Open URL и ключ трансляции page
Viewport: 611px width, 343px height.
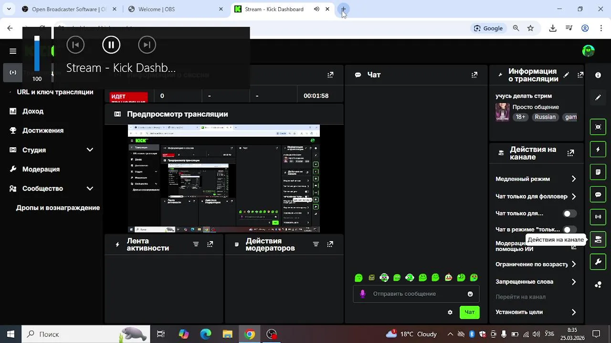[x=55, y=92]
